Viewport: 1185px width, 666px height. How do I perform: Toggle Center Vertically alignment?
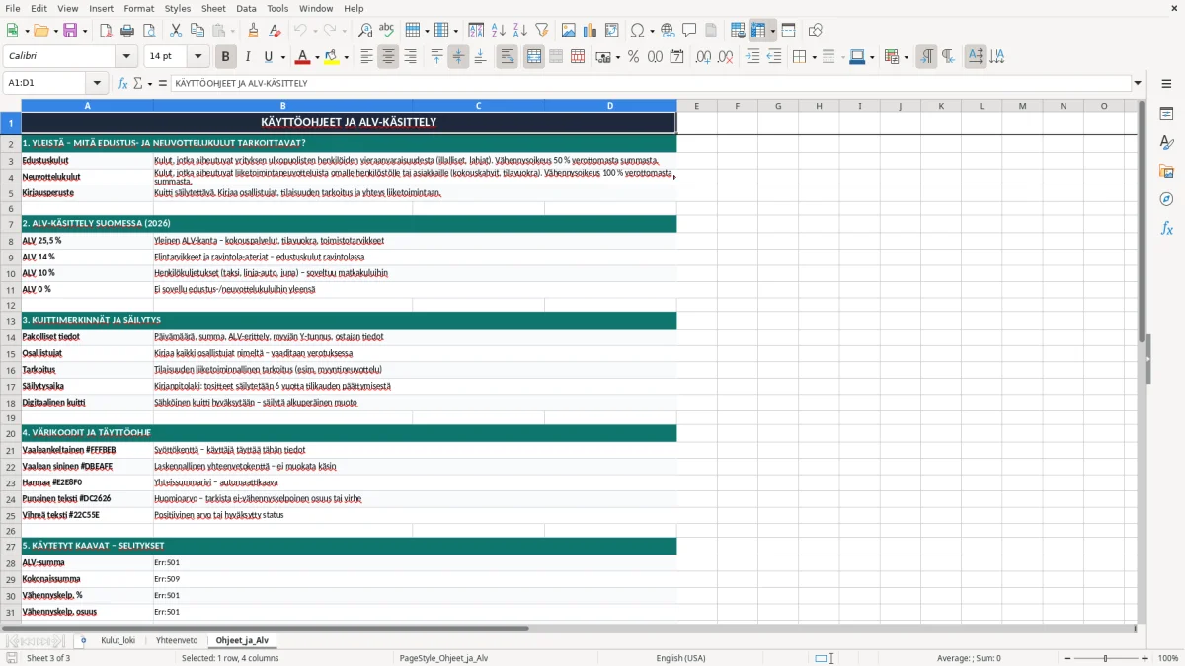click(x=458, y=57)
